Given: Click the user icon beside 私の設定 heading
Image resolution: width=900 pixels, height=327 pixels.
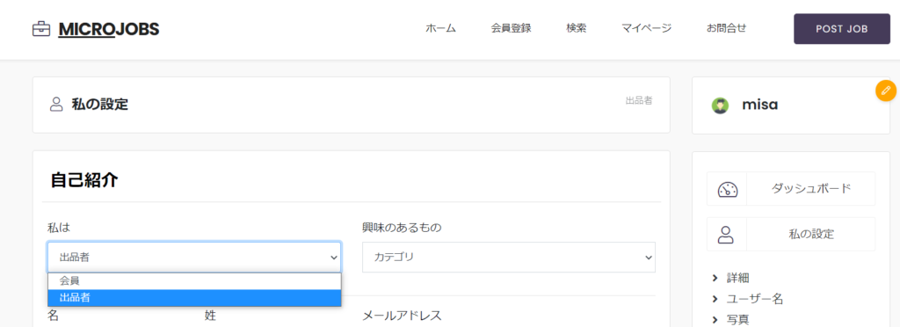Looking at the screenshot, I should point(56,105).
